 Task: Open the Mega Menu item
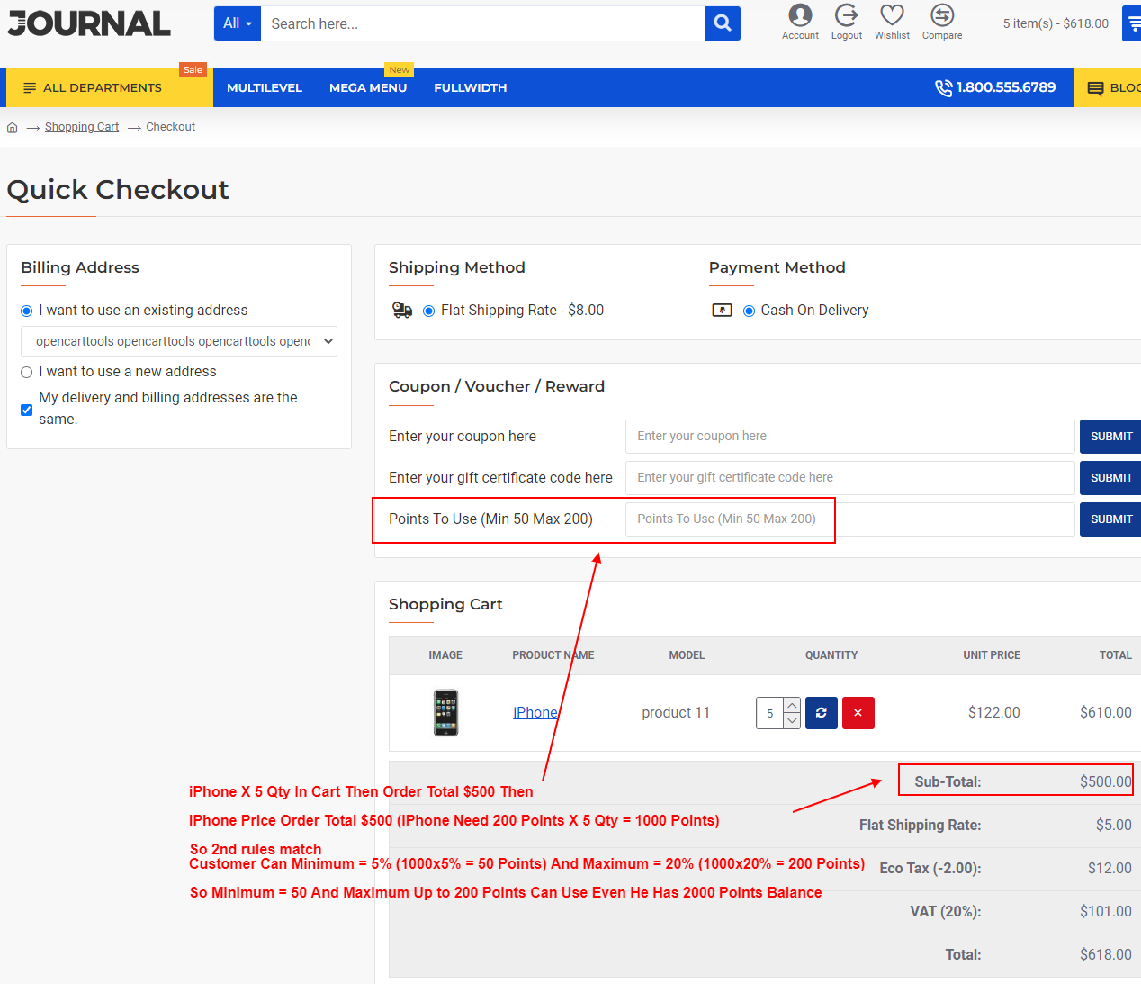coord(368,88)
